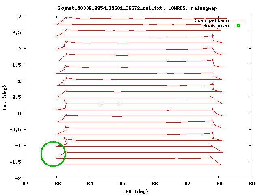Click the y-axis tick label 0.5
260x195 pixels.
(17, 97)
